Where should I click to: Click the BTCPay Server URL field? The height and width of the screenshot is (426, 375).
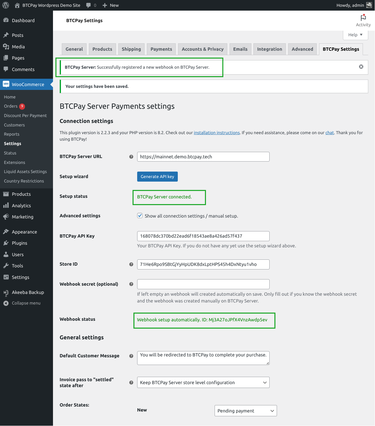click(x=203, y=157)
